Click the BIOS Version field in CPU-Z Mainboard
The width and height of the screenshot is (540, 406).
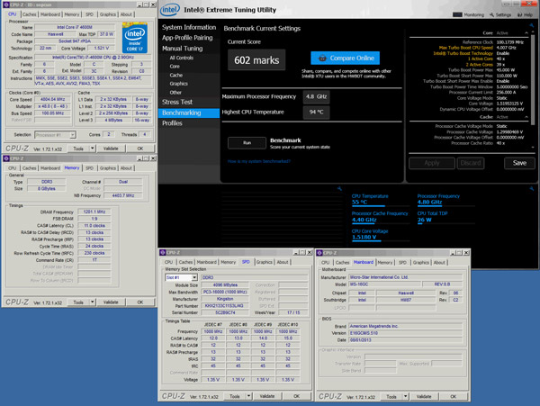[x=405, y=333]
